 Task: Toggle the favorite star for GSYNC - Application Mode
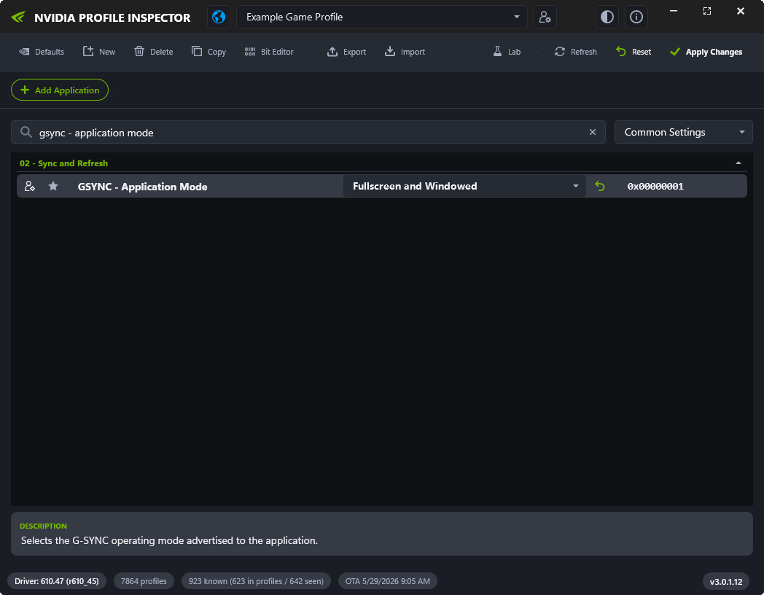[54, 186]
